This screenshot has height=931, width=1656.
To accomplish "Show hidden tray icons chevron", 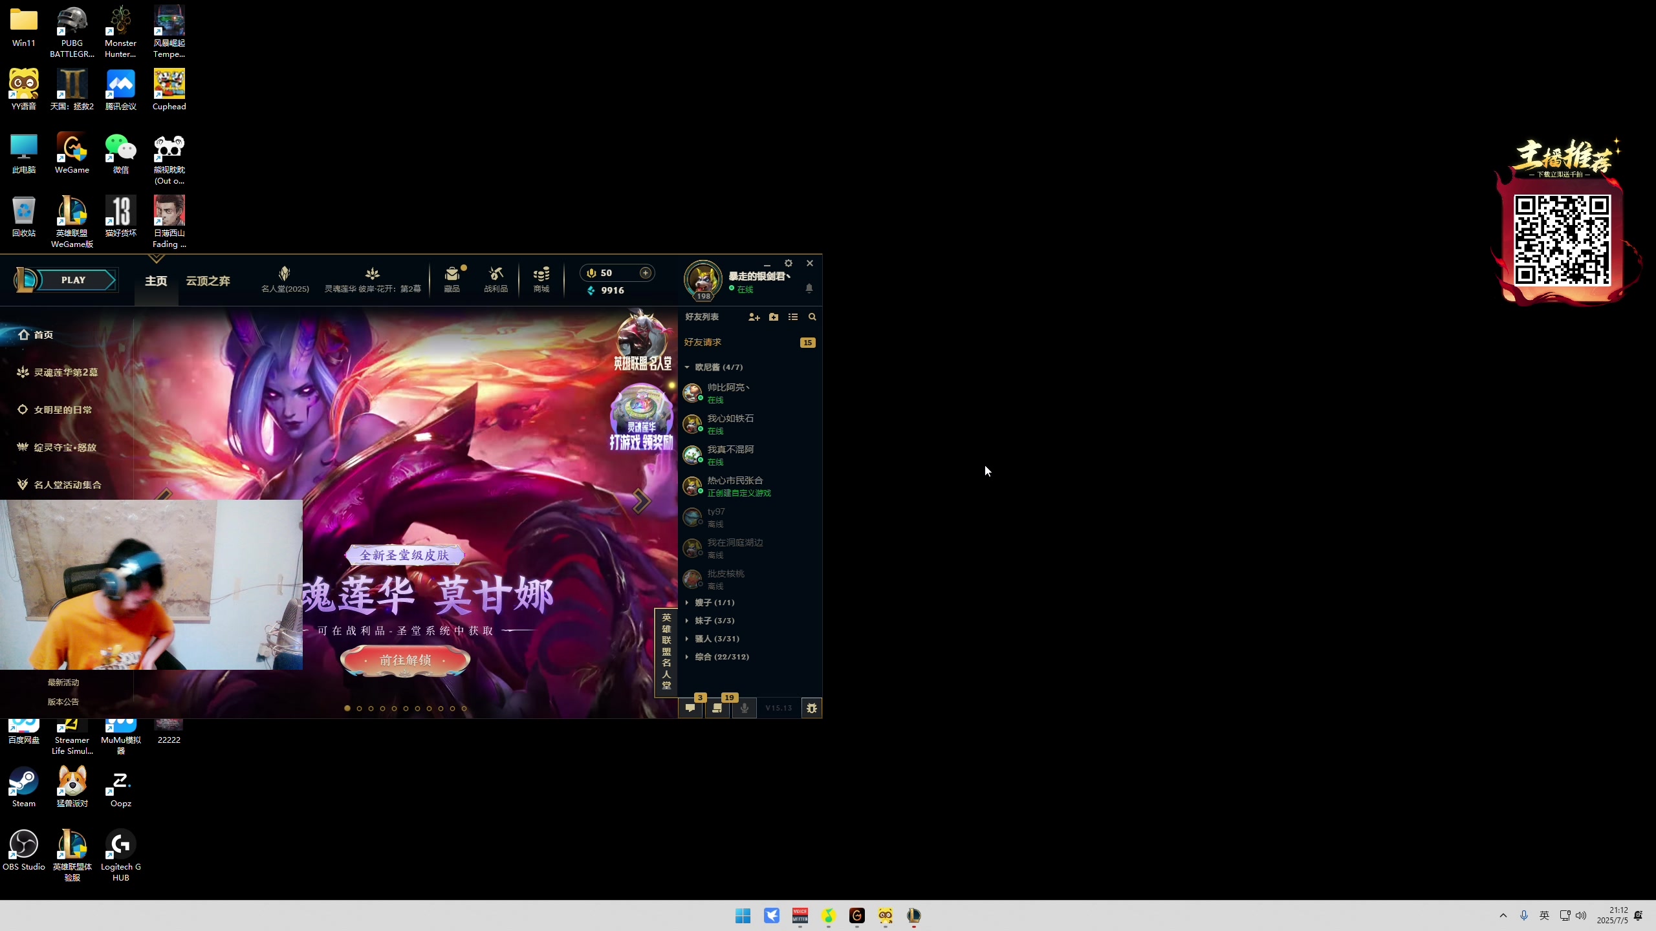I will pyautogui.click(x=1503, y=915).
